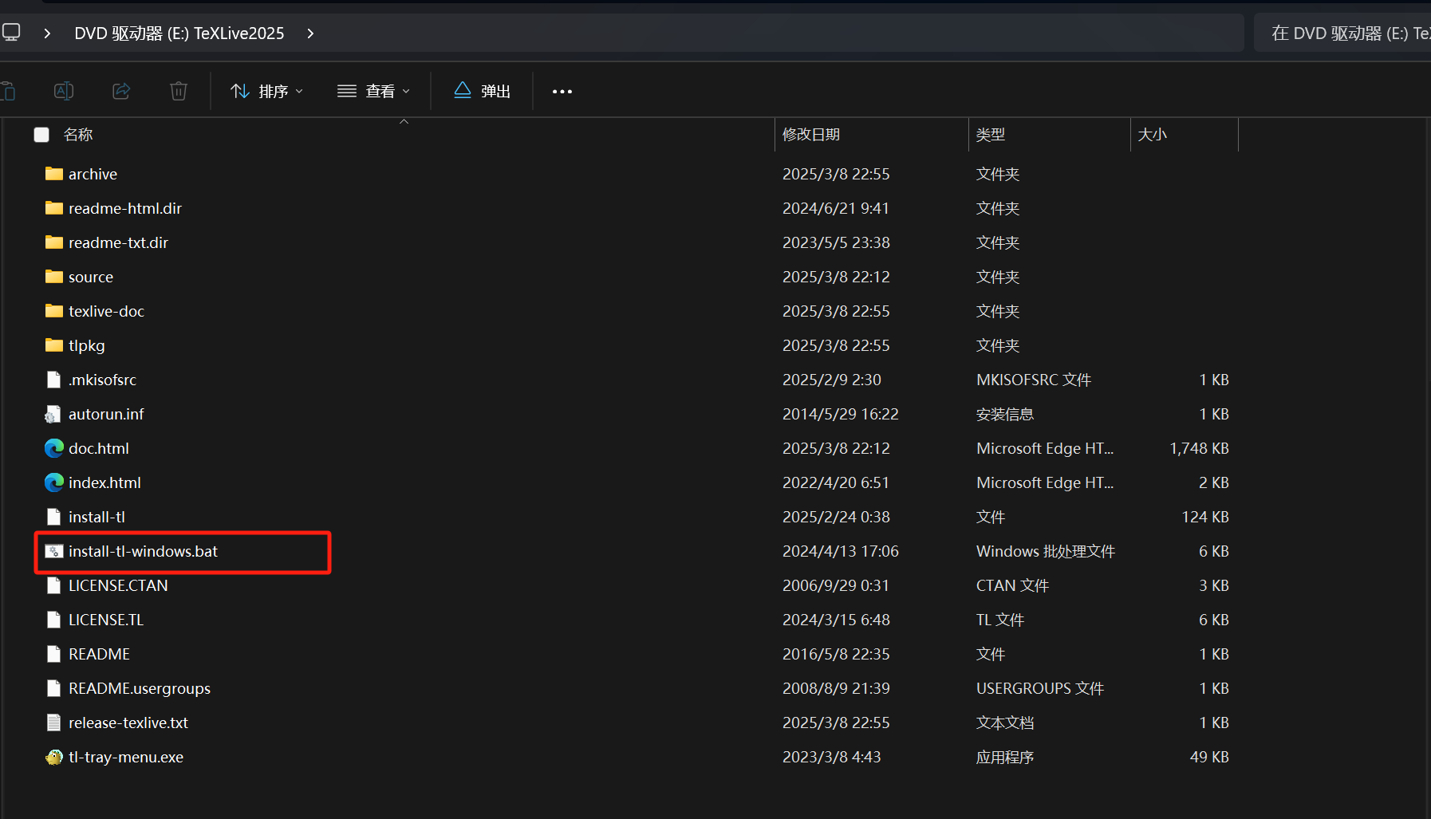Click the 应用程序 type cell
Image resolution: width=1431 pixels, height=819 pixels.
[x=1005, y=757]
